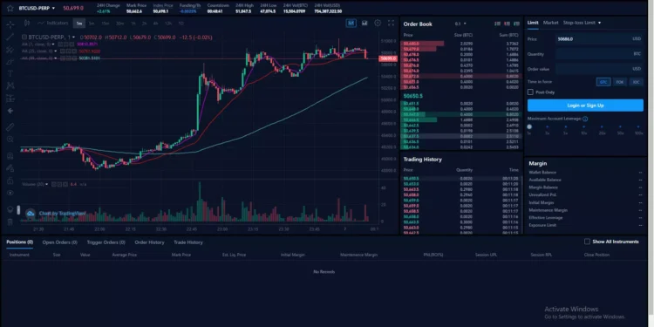This screenshot has height=327, width=654.
Task: Open the chart legend BTCUSD-PERP, 1 dropdown
Action: click(73, 37)
